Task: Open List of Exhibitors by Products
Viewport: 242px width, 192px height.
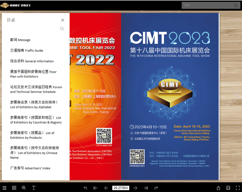Action: (x=32, y=135)
